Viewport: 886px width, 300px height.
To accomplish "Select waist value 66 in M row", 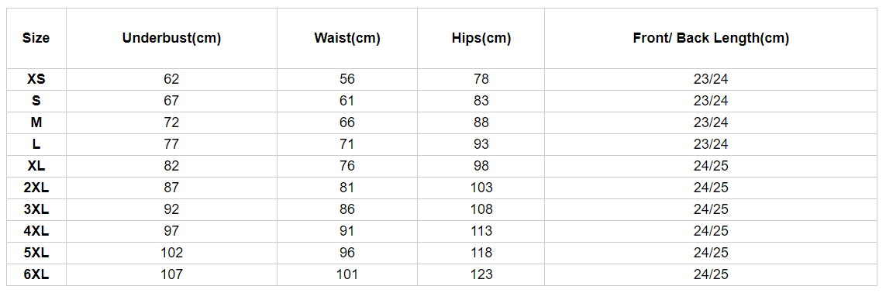I will coord(347,122).
